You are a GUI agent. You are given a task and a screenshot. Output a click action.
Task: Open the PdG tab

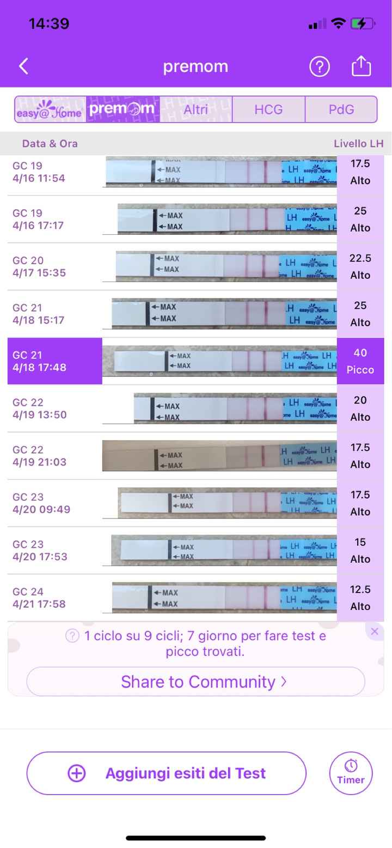coord(341,109)
